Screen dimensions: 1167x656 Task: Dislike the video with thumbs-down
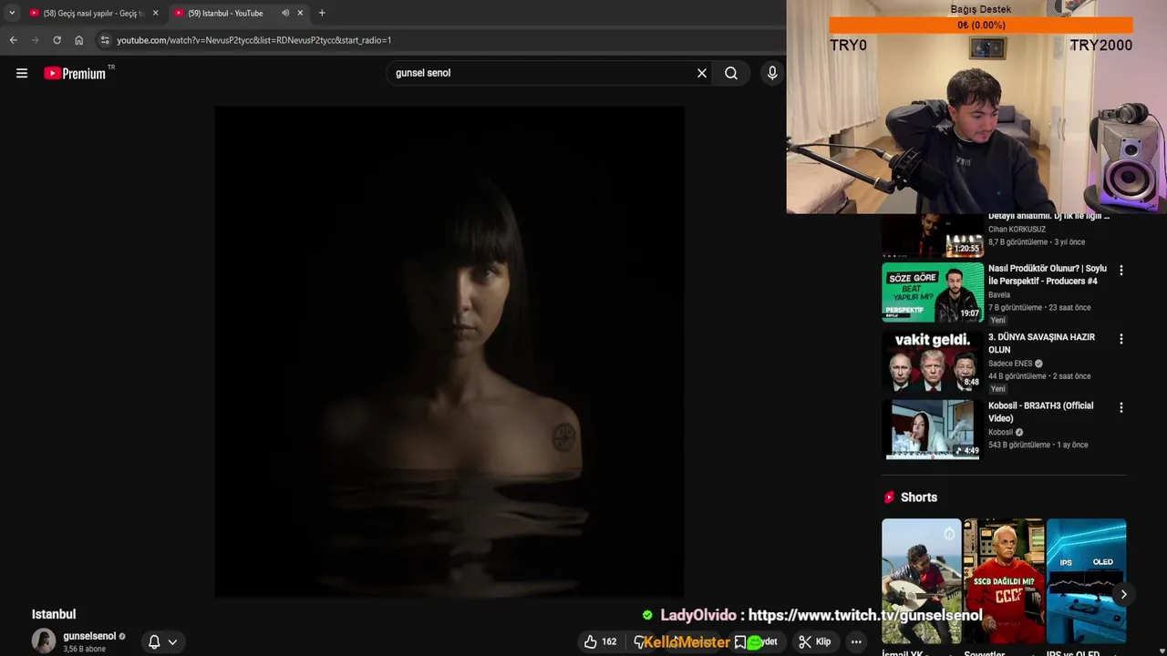pyautogui.click(x=640, y=641)
